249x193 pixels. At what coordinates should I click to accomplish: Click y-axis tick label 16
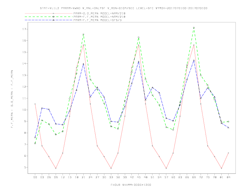coord(24,41)
